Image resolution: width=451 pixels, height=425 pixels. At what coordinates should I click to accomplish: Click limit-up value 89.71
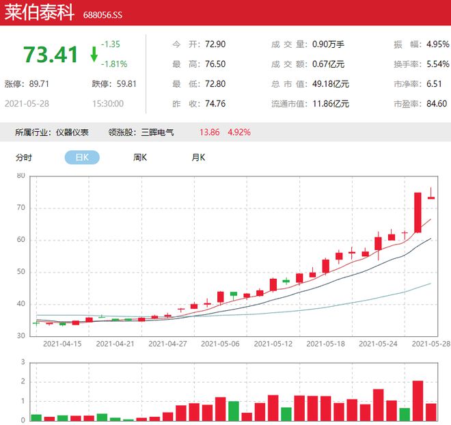click(39, 84)
